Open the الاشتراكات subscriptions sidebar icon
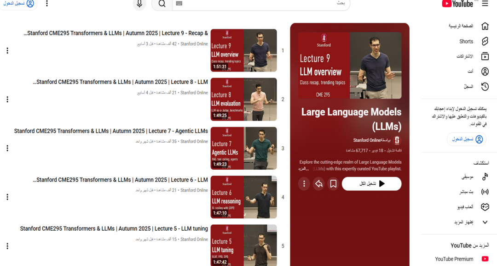The height and width of the screenshot is (266, 497). [485, 56]
